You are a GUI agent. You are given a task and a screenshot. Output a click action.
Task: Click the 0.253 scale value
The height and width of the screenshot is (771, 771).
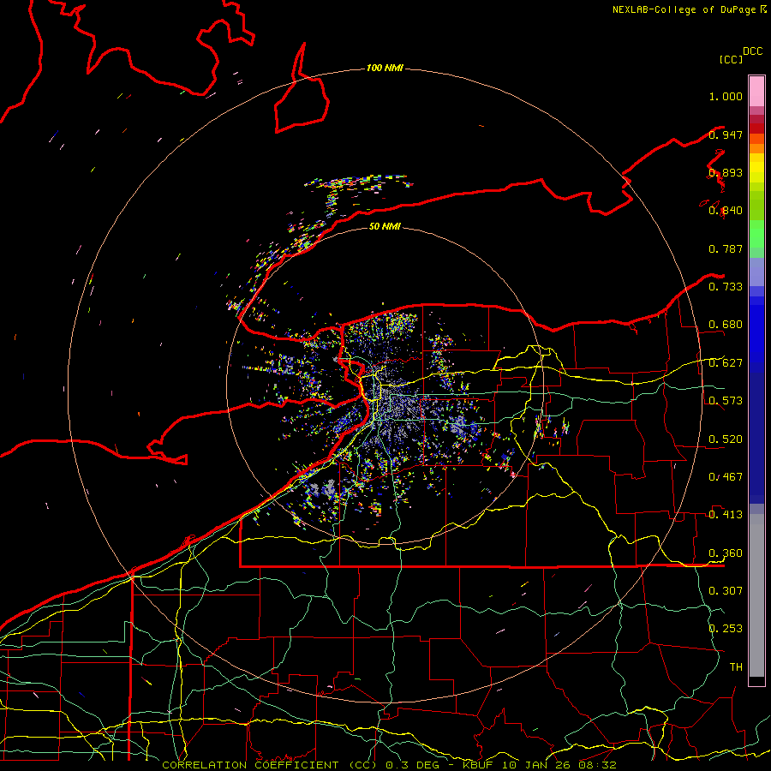726,629
